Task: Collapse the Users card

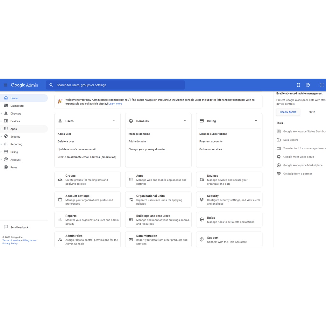Action: tap(114, 121)
